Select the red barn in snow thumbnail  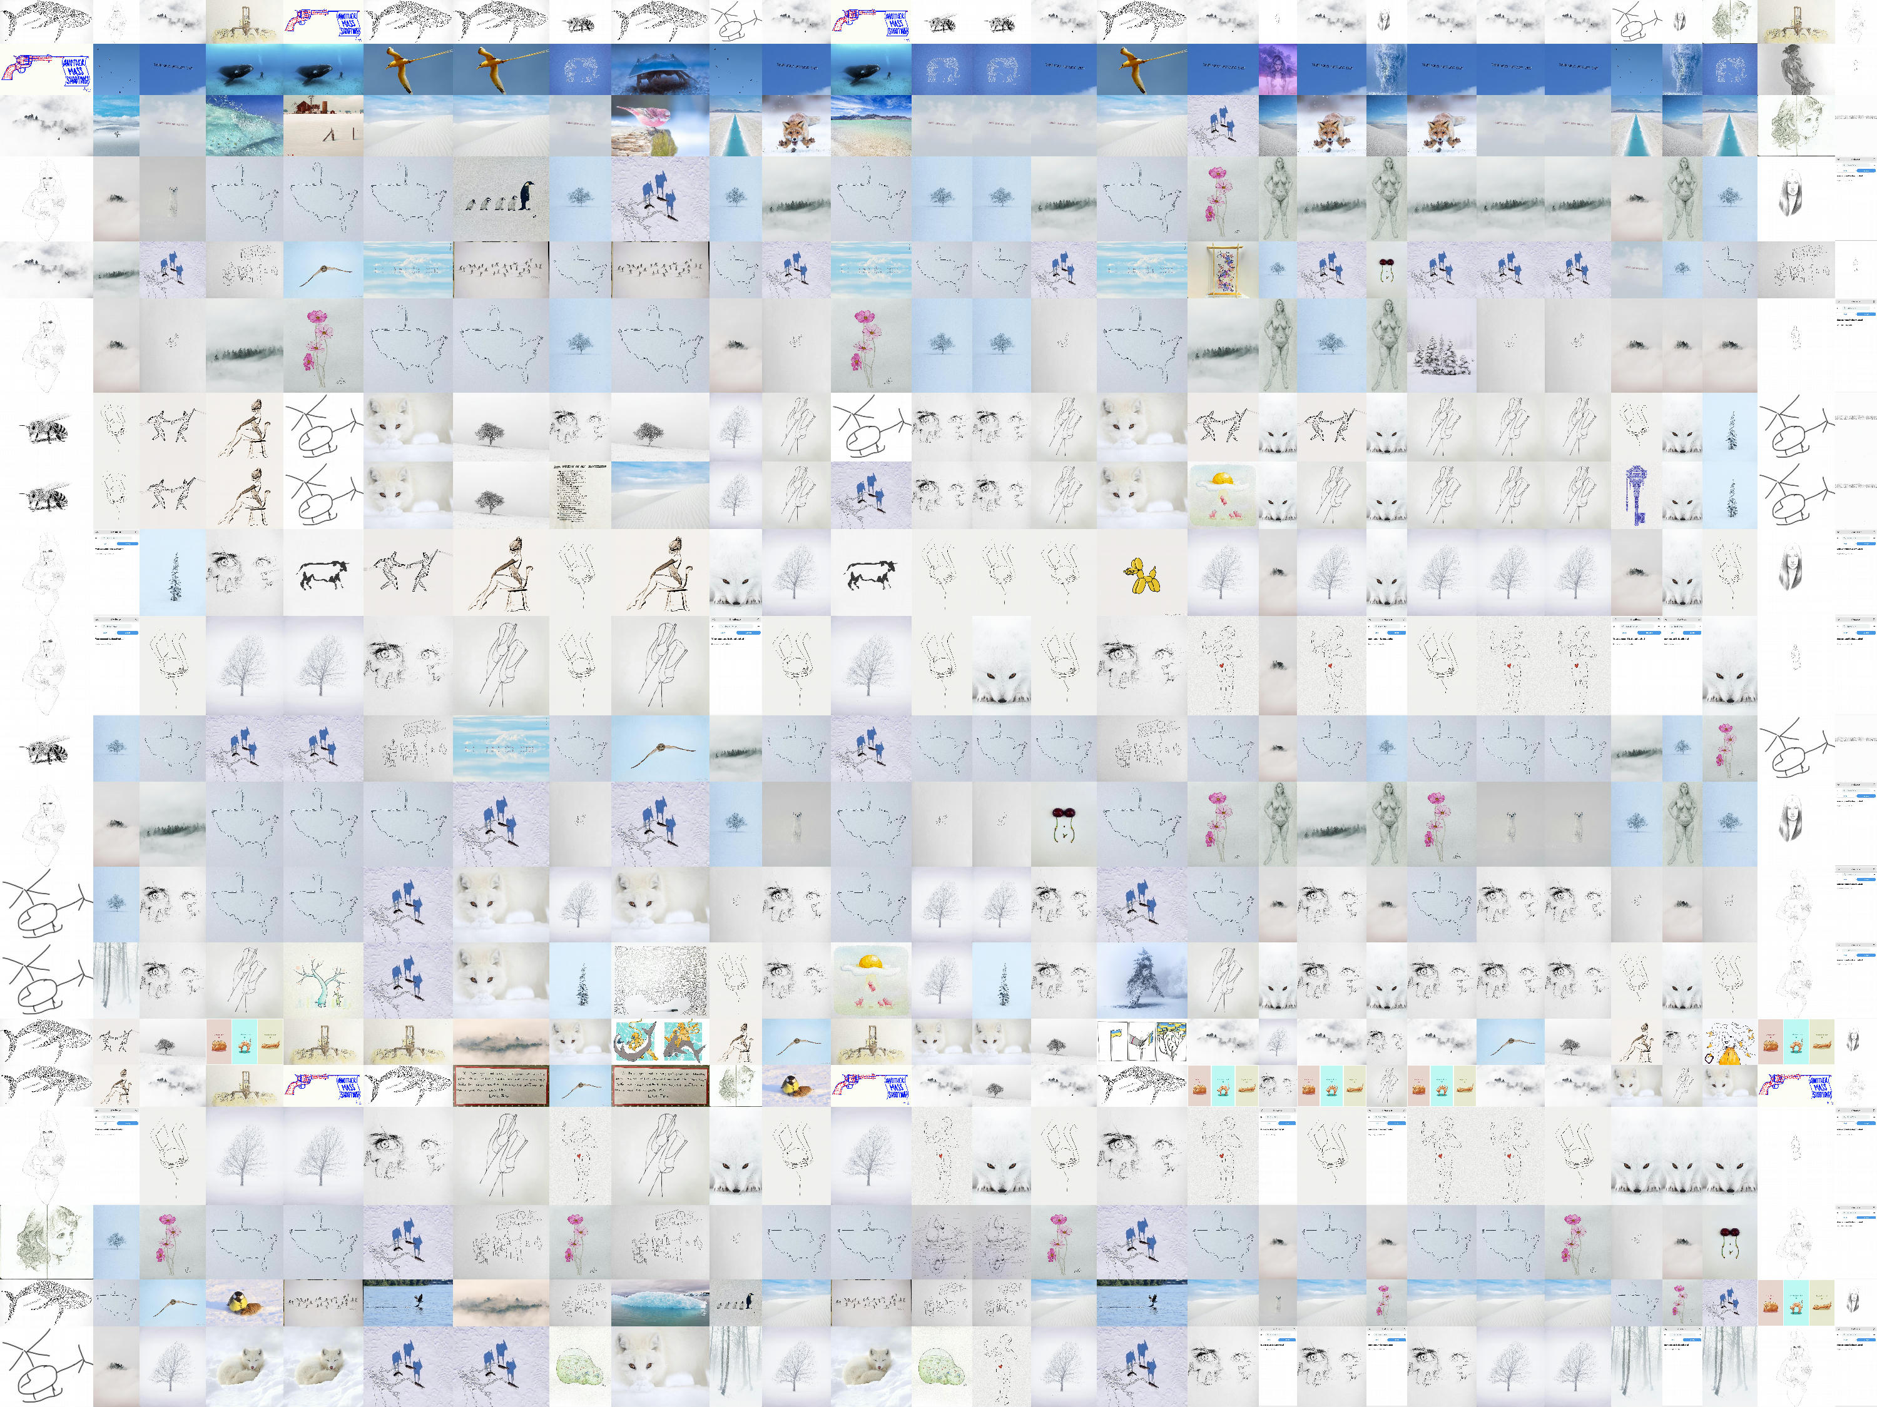tap(322, 126)
